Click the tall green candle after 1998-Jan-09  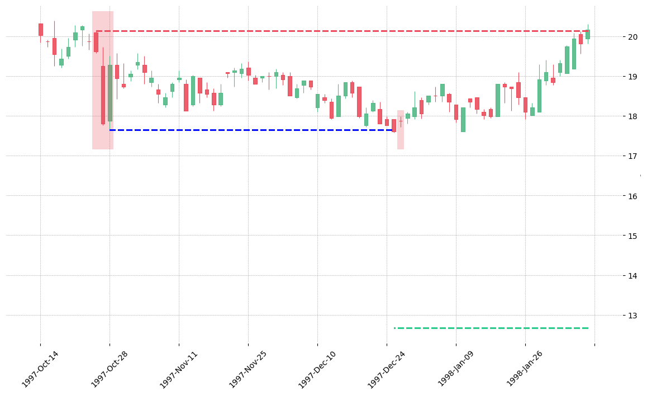point(463,120)
